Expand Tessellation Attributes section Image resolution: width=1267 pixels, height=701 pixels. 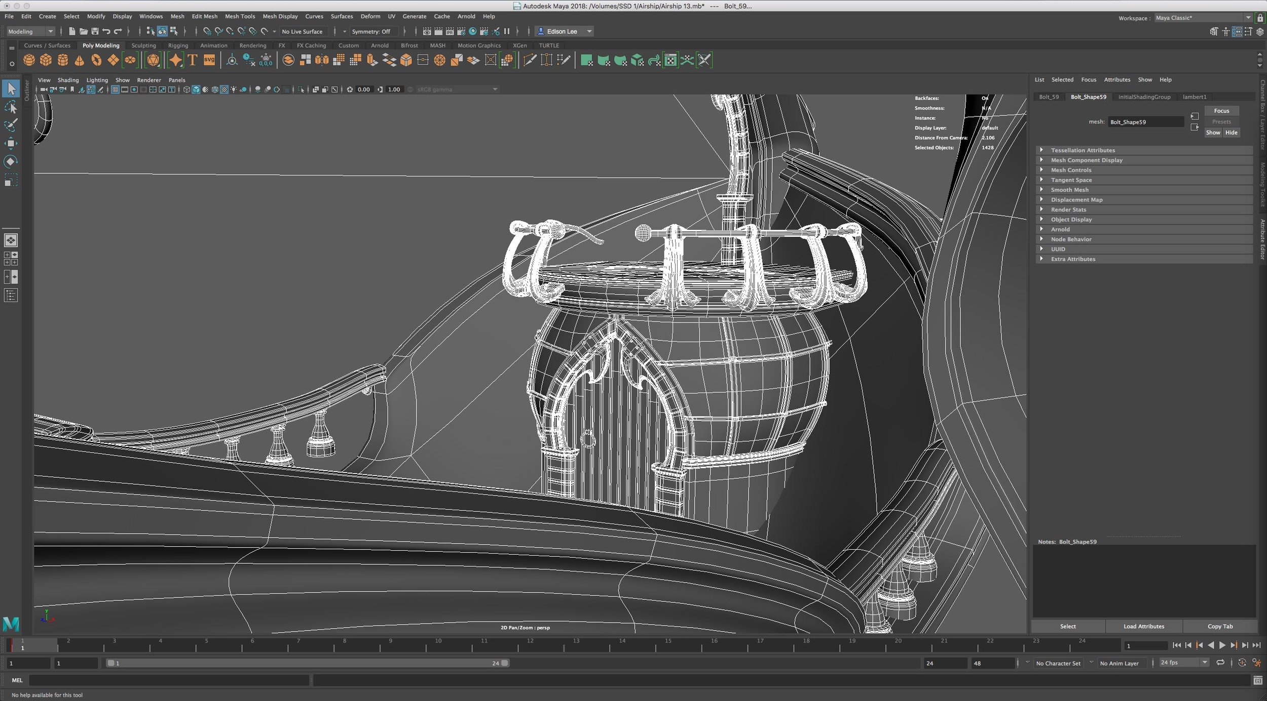tap(1042, 149)
